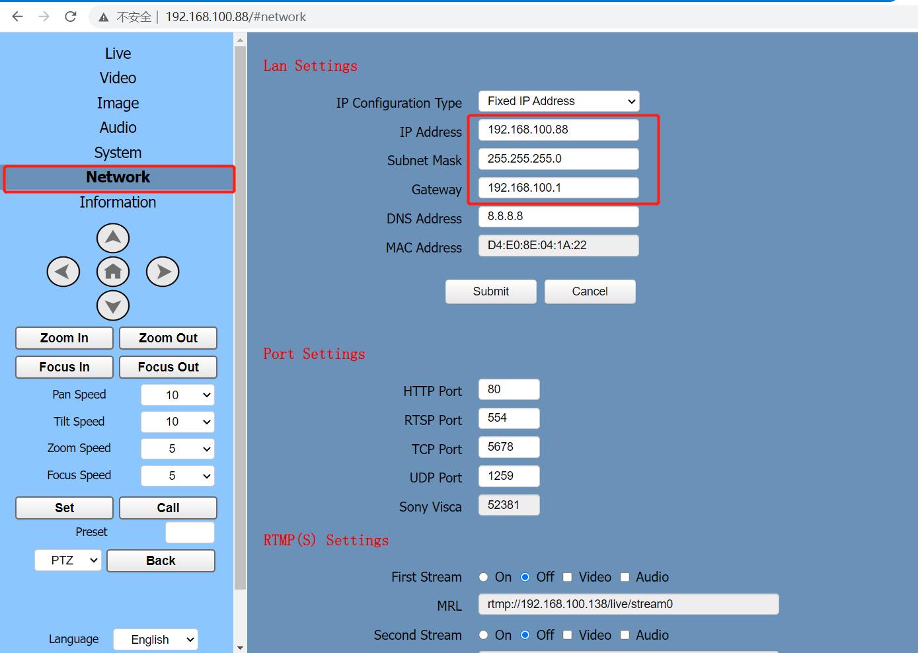918x653 pixels.
Task: Go to the Information menu page
Action: pyautogui.click(x=118, y=202)
